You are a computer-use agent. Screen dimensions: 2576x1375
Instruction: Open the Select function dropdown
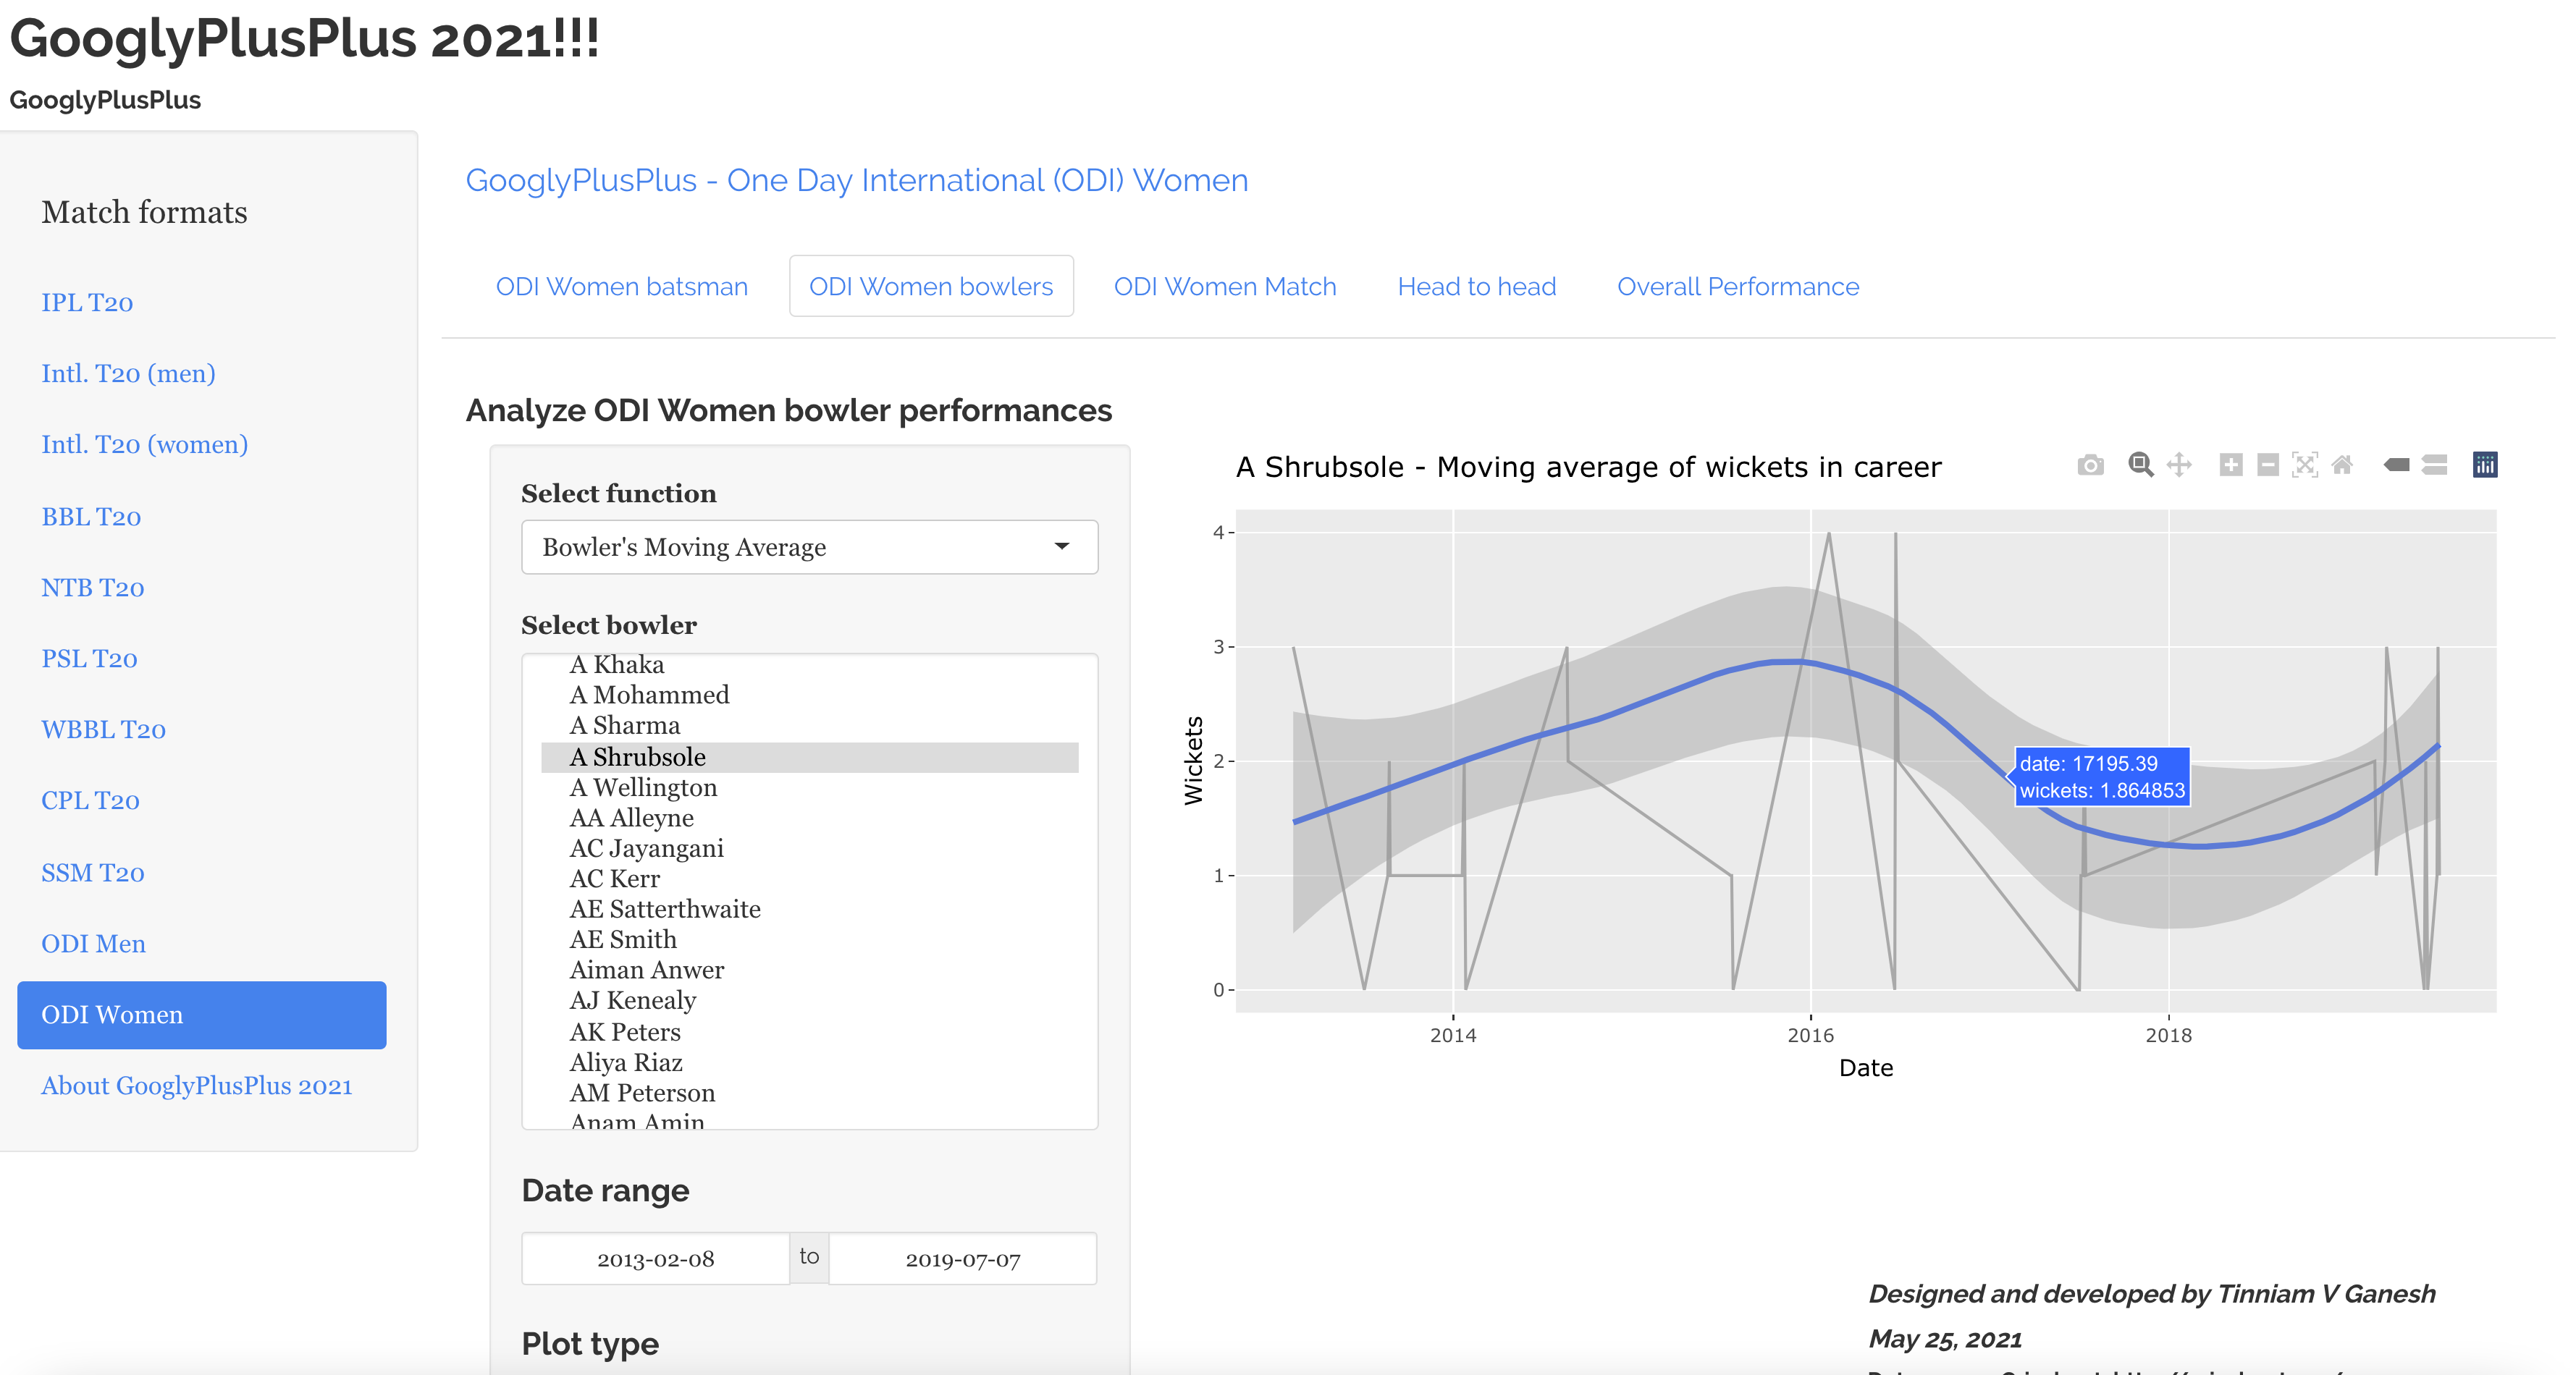click(808, 548)
